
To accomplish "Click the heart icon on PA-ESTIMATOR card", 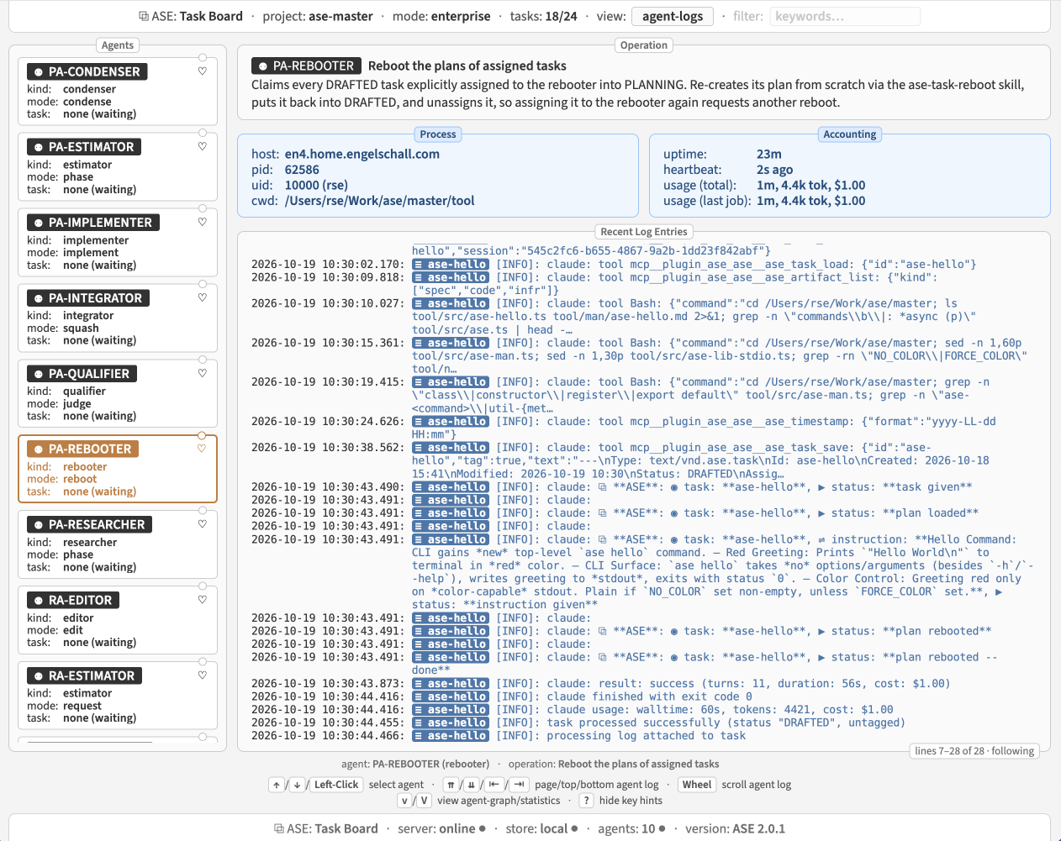I will click(x=202, y=146).
